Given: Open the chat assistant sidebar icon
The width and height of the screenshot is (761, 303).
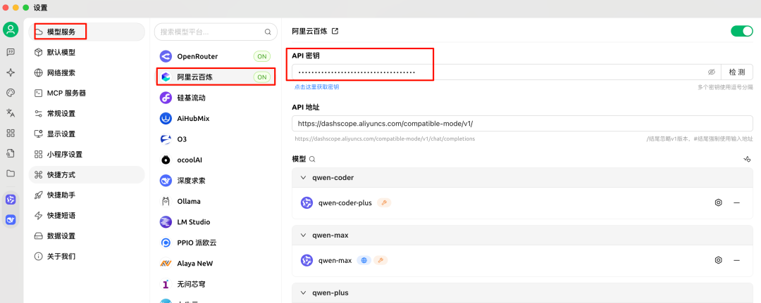Looking at the screenshot, I should pyautogui.click(x=11, y=52).
